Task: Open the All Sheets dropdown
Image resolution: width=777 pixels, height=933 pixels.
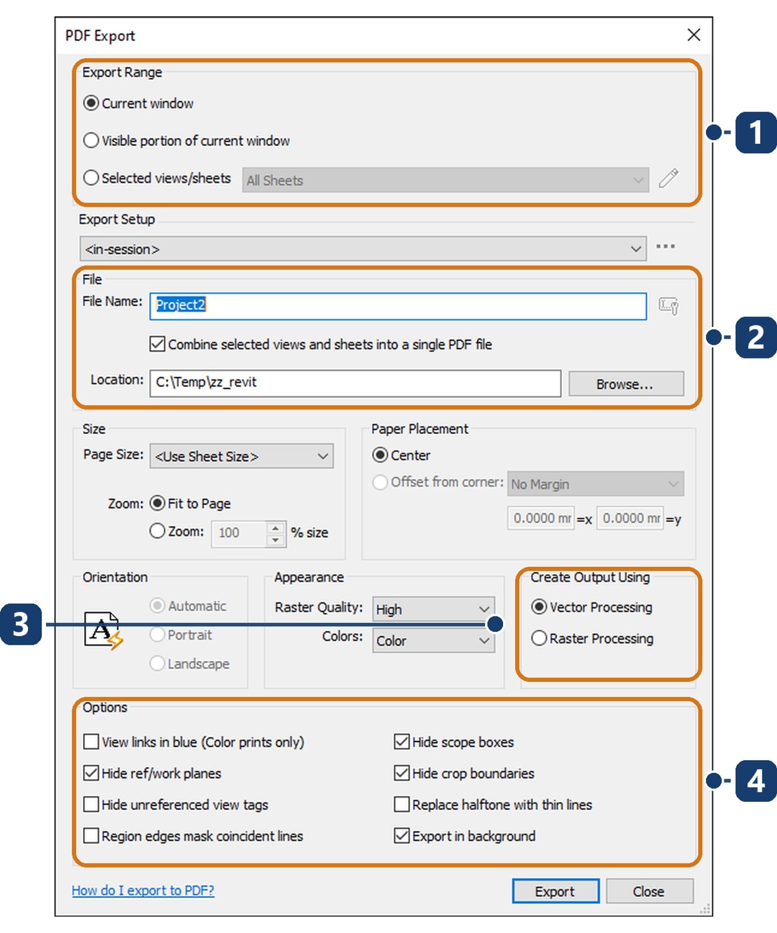Action: click(x=446, y=180)
